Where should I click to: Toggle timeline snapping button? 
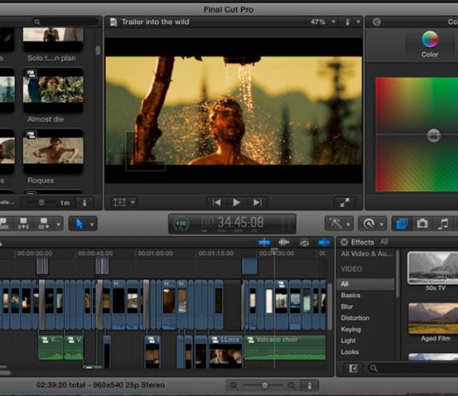click(324, 243)
